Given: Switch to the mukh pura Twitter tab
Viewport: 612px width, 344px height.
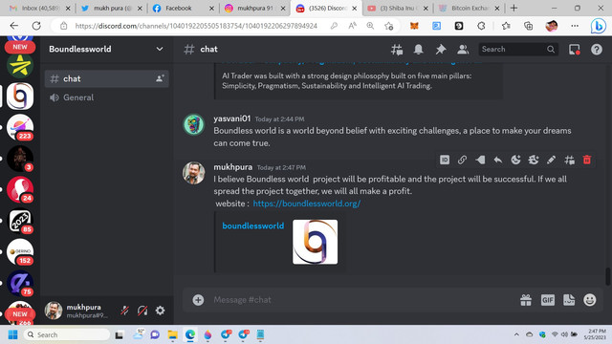Looking at the screenshot, I should pyautogui.click(x=111, y=8).
